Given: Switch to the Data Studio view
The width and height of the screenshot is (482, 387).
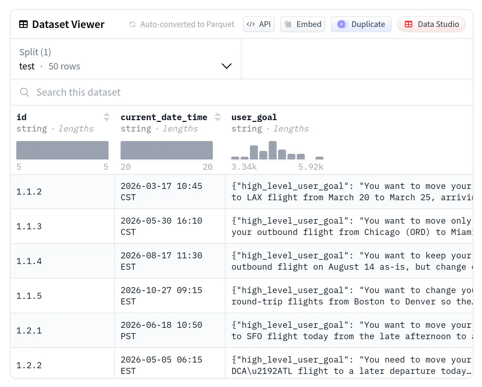Looking at the screenshot, I should [x=431, y=24].
